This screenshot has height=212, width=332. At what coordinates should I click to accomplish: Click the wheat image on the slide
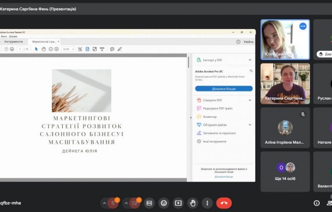pyautogui.click(x=82, y=91)
